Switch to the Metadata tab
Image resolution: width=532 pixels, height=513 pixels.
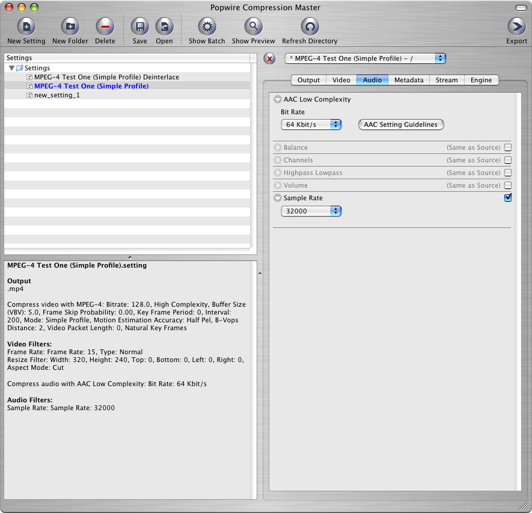point(408,80)
